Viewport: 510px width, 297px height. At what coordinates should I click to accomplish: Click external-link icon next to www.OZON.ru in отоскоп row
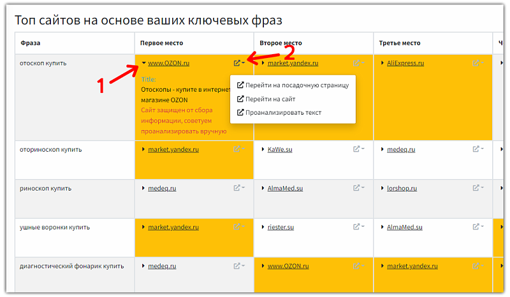237,63
